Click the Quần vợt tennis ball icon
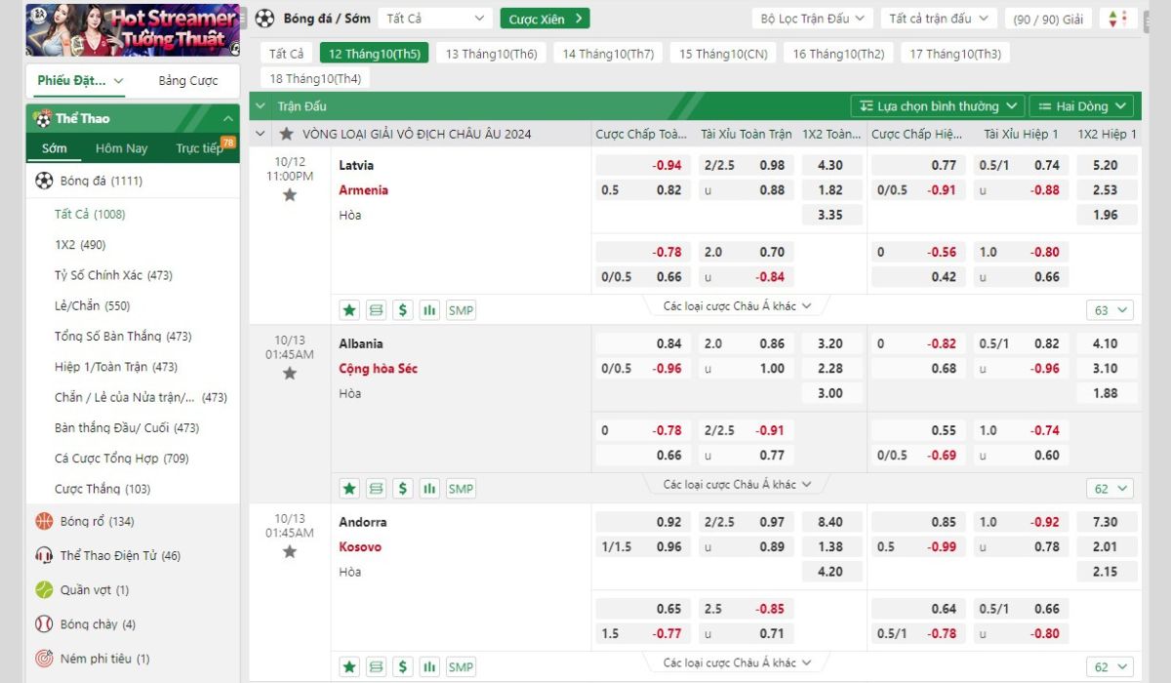This screenshot has width=1171, height=683. click(44, 590)
